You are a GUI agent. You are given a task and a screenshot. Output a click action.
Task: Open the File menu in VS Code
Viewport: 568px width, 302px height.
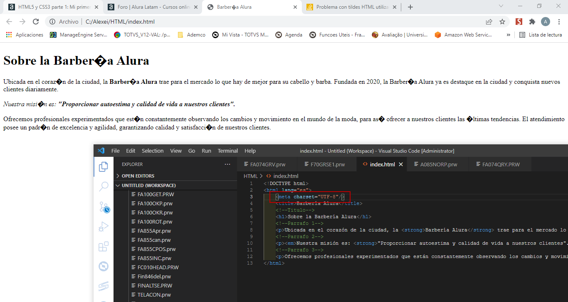(115, 151)
